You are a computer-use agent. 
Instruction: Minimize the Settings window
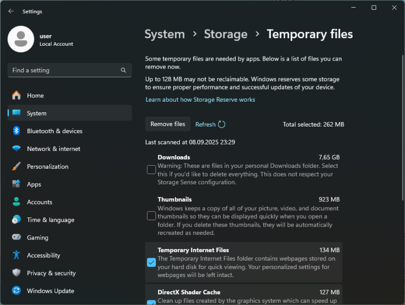coord(354,8)
